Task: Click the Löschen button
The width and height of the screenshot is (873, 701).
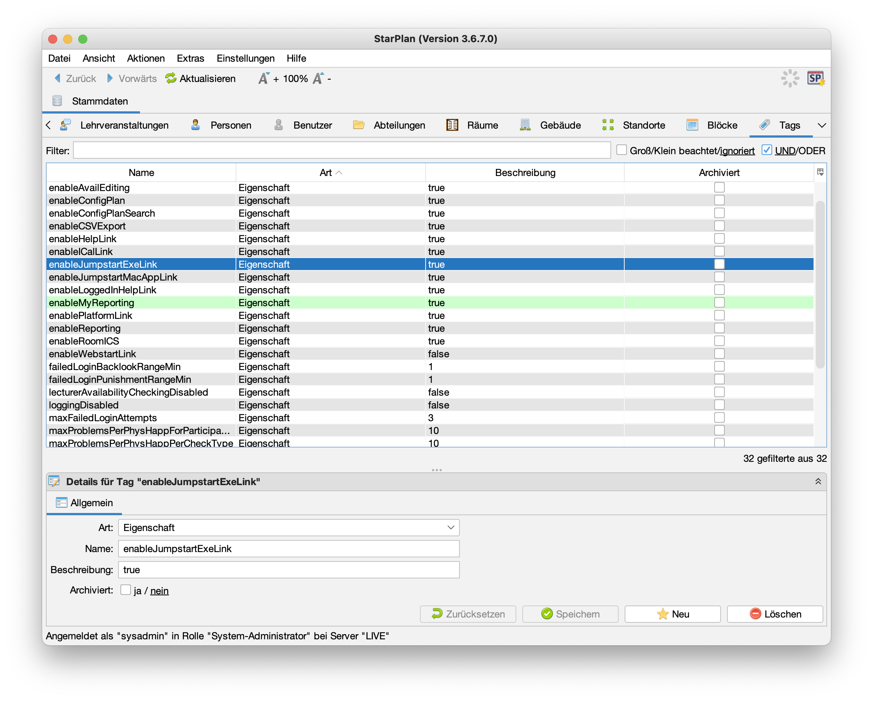Action: [775, 614]
